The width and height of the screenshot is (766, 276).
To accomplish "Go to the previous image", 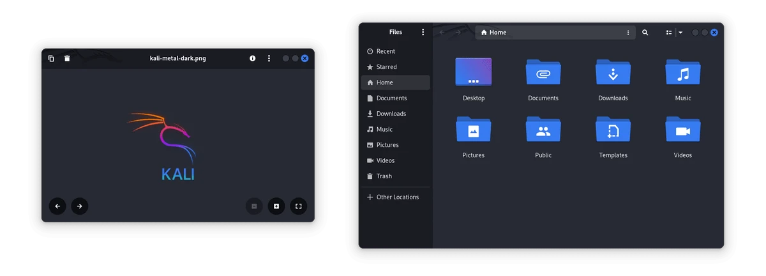I will point(57,206).
